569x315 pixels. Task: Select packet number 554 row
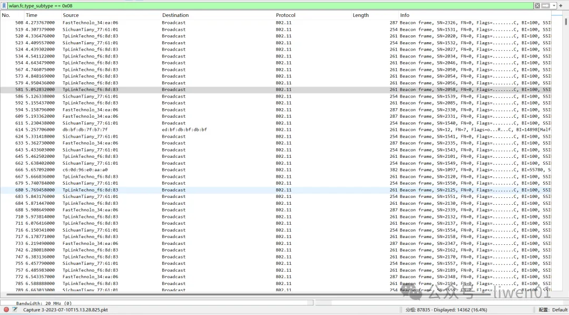click(276, 63)
